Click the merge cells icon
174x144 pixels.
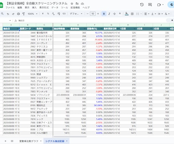coord(138,14)
